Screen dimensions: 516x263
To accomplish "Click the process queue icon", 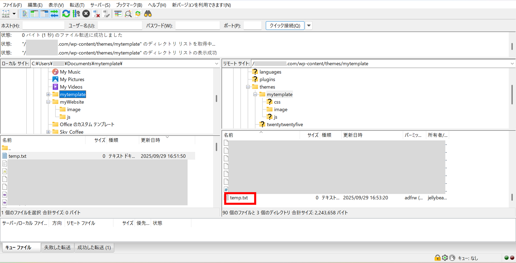I will click(x=76, y=14).
